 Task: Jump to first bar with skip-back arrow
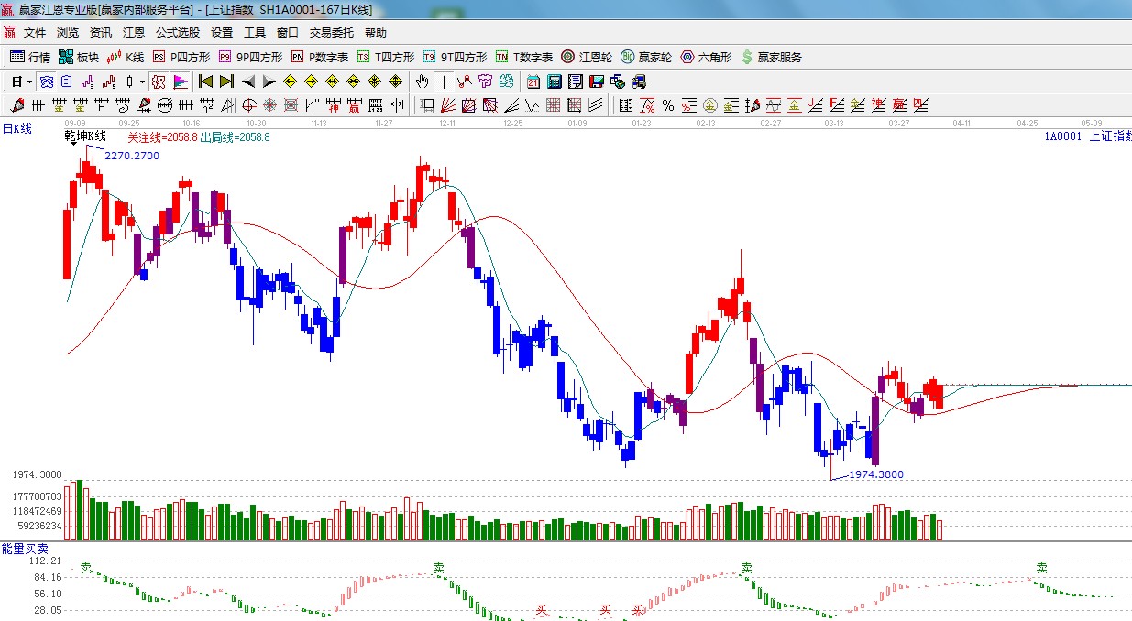tap(205, 82)
